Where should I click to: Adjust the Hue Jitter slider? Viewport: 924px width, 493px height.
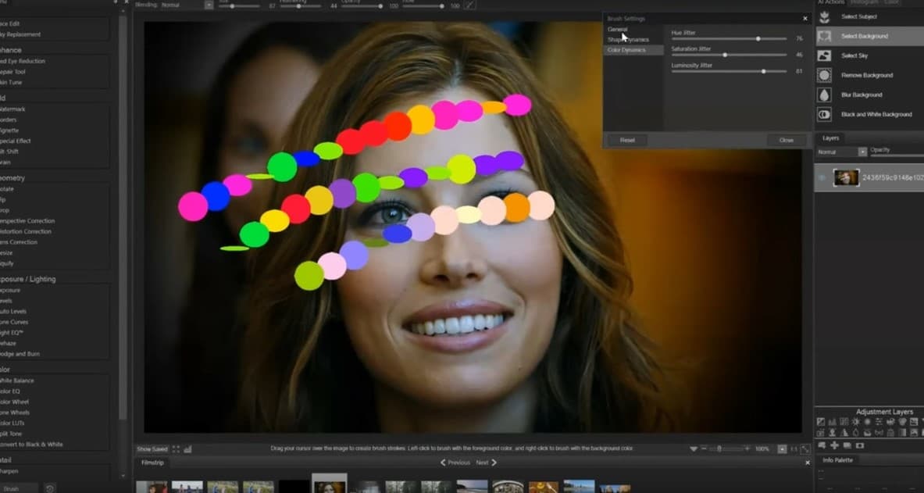pyautogui.click(x=758, y=38)
